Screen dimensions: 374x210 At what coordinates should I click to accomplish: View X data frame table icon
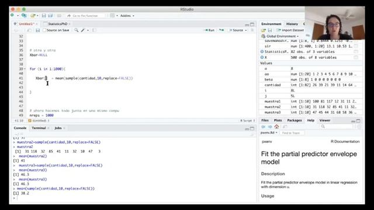tap(356, 57)
